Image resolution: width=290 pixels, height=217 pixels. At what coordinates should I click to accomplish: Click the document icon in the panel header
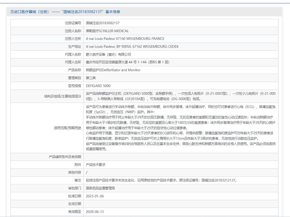click(12, 12)
